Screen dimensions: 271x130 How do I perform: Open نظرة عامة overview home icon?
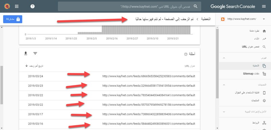tap(264, 31)
